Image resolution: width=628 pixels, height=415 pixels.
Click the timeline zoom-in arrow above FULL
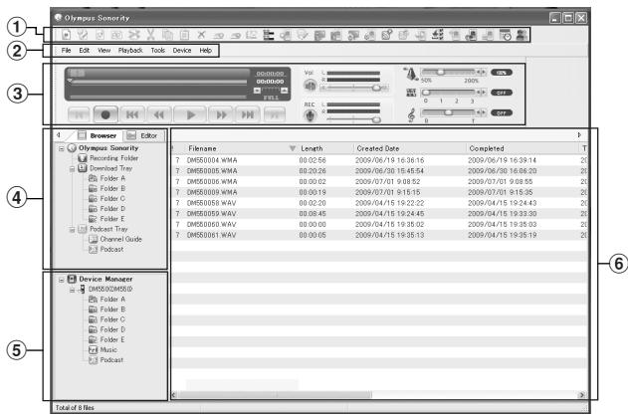[x=284, y=91]
